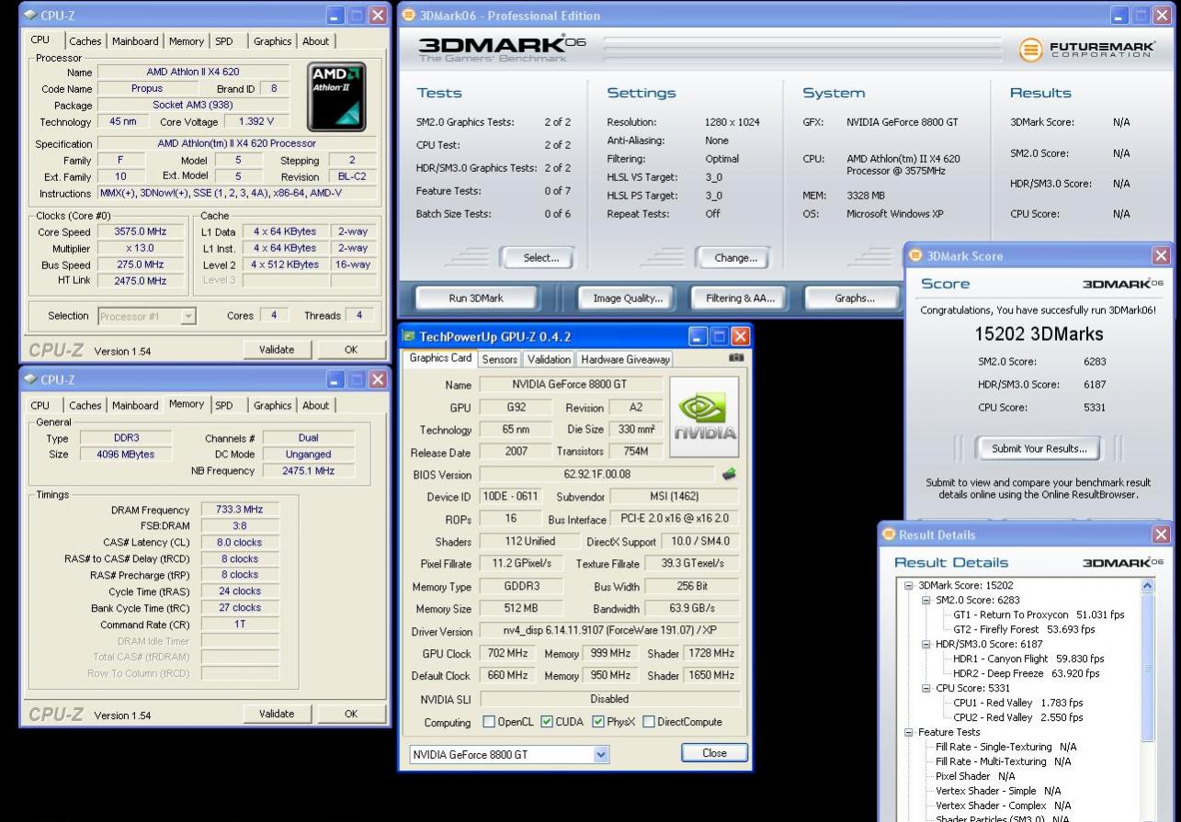The image size is (1181, 822).
Task: Open the Processor #1 selection dropdown
Action: (188, 316)
